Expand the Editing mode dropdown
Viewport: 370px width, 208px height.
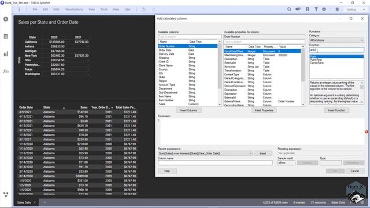(364, 9)
